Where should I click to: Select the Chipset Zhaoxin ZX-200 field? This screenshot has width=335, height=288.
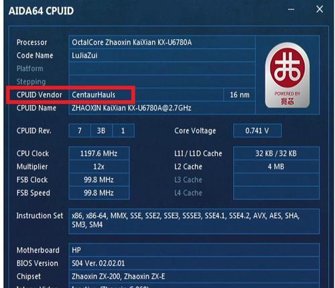pos(194,277)
